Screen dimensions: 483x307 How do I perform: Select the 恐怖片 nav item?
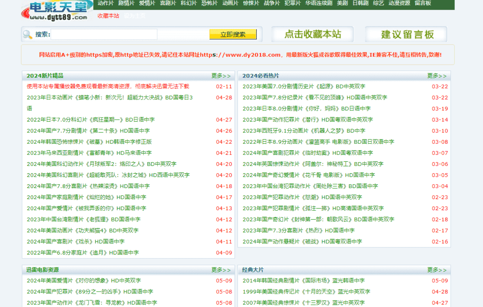click(x=210, y=3)
